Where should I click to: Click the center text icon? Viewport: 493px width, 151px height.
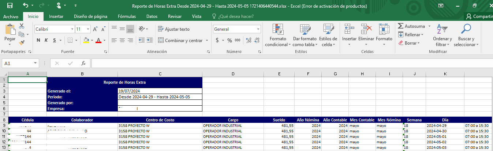[122, 40]
